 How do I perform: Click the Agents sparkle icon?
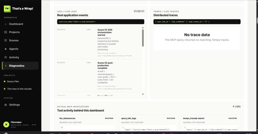coord(5,49)
